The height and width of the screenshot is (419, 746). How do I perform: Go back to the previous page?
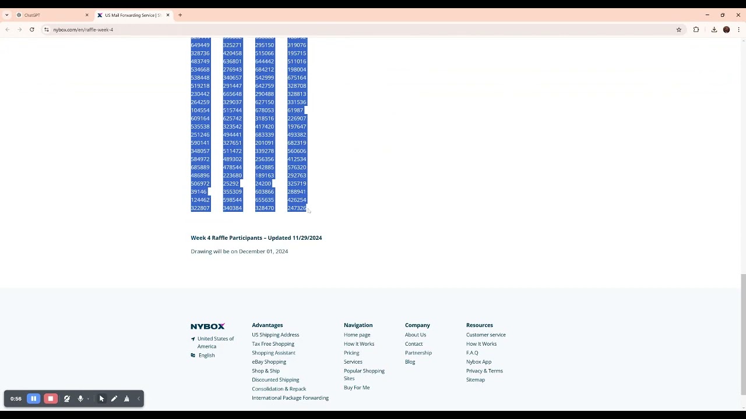[8, 30]
